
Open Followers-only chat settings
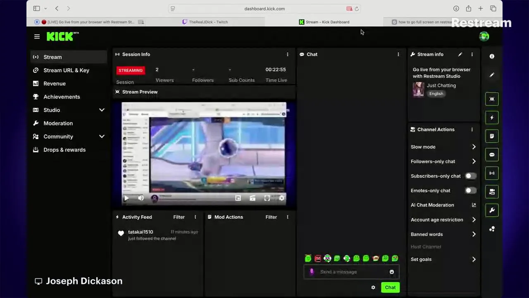coord(443,161)
